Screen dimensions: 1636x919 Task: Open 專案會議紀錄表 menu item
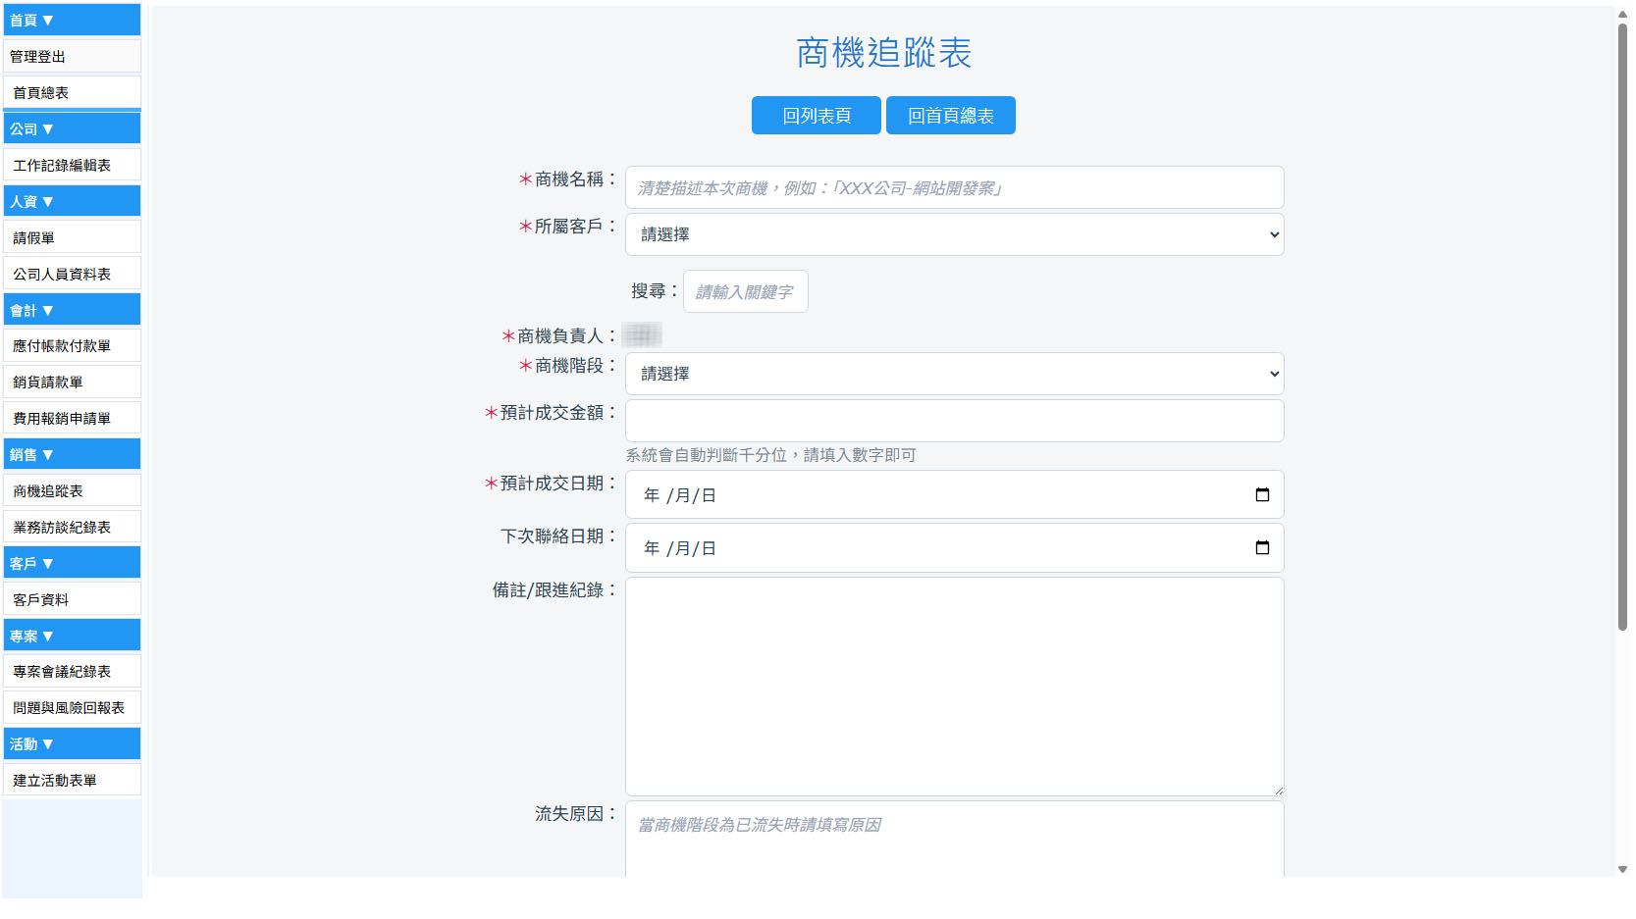pyautogui.click(x=72, y=671)
